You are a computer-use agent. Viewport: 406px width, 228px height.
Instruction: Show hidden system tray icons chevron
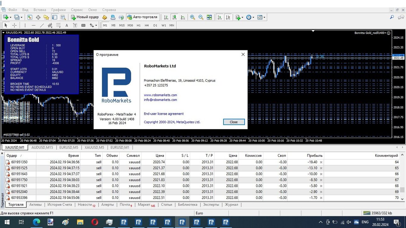pyautogui.click(x=320, y=222)
